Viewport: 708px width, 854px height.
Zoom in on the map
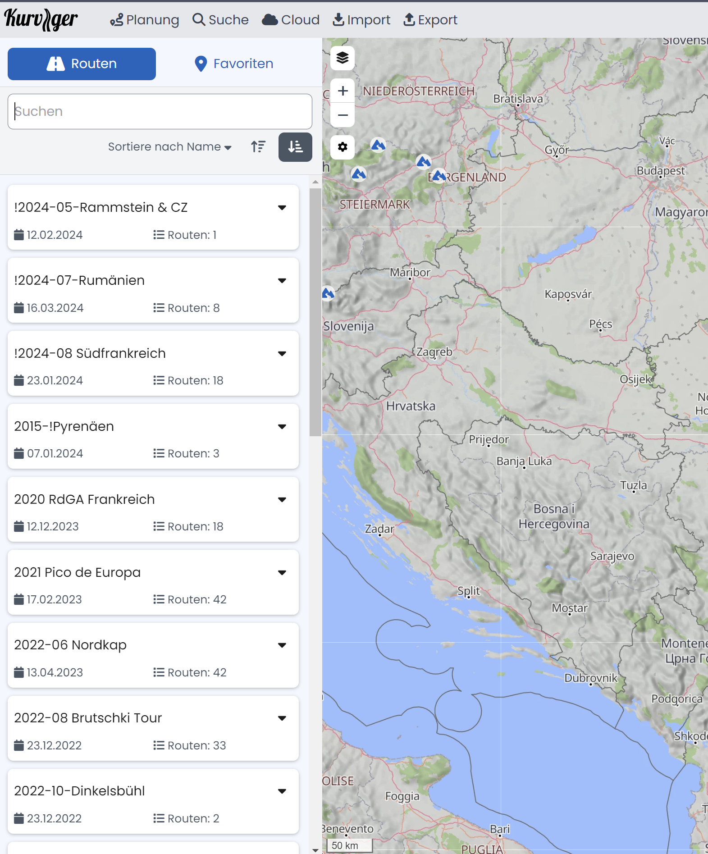point(343,91)
